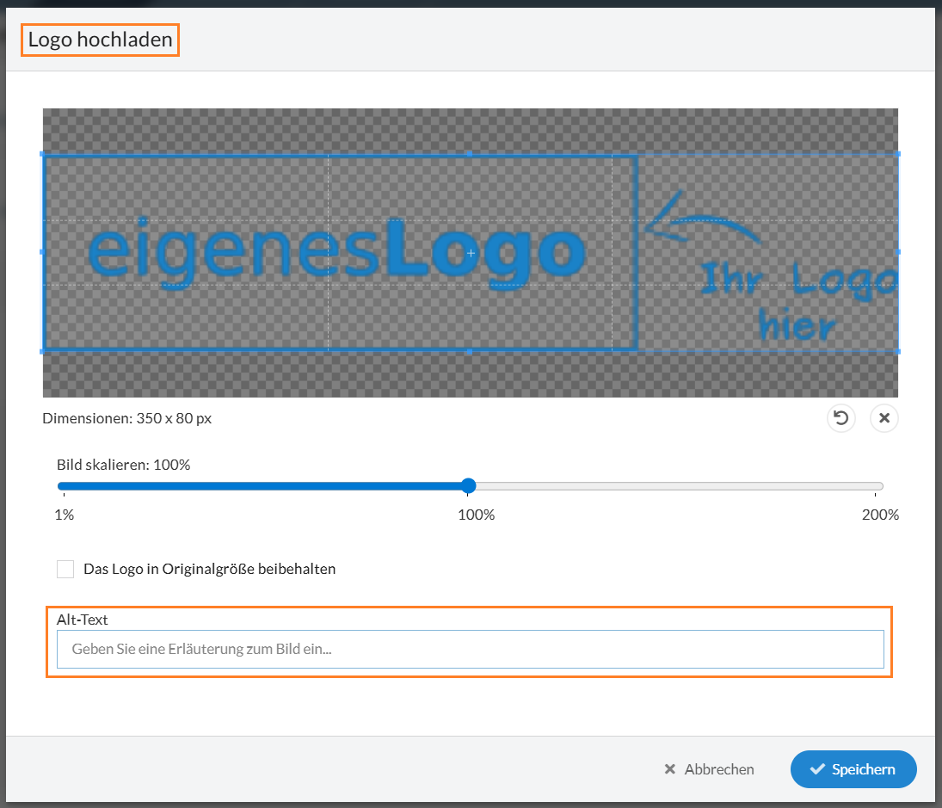This screenshot has width=942, height=808.
Task: Click the Speichern button
Action: click(x=853, y=769)
